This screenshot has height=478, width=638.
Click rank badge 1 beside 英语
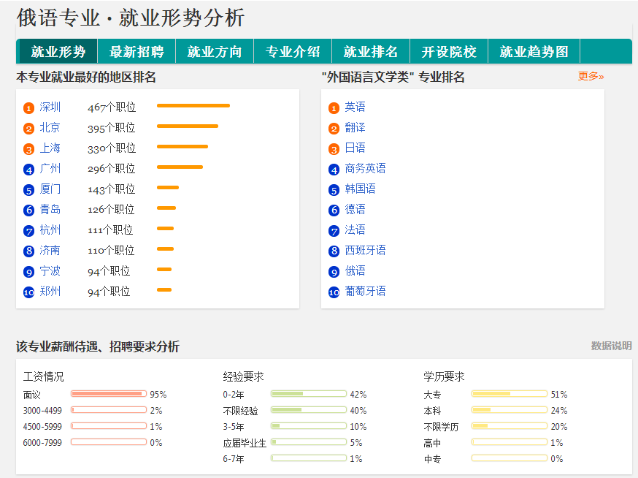[334, 108]
